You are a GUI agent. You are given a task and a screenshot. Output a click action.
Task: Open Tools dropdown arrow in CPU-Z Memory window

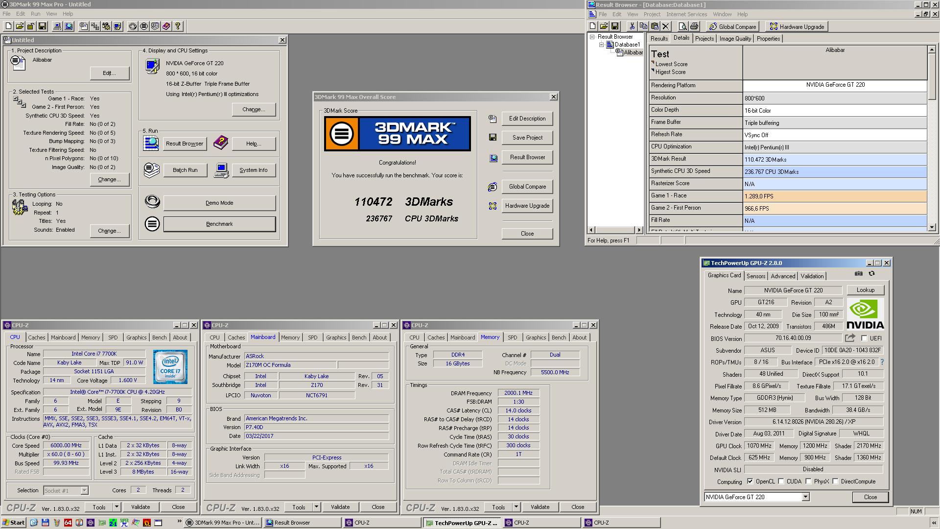(x=516, y=507)
